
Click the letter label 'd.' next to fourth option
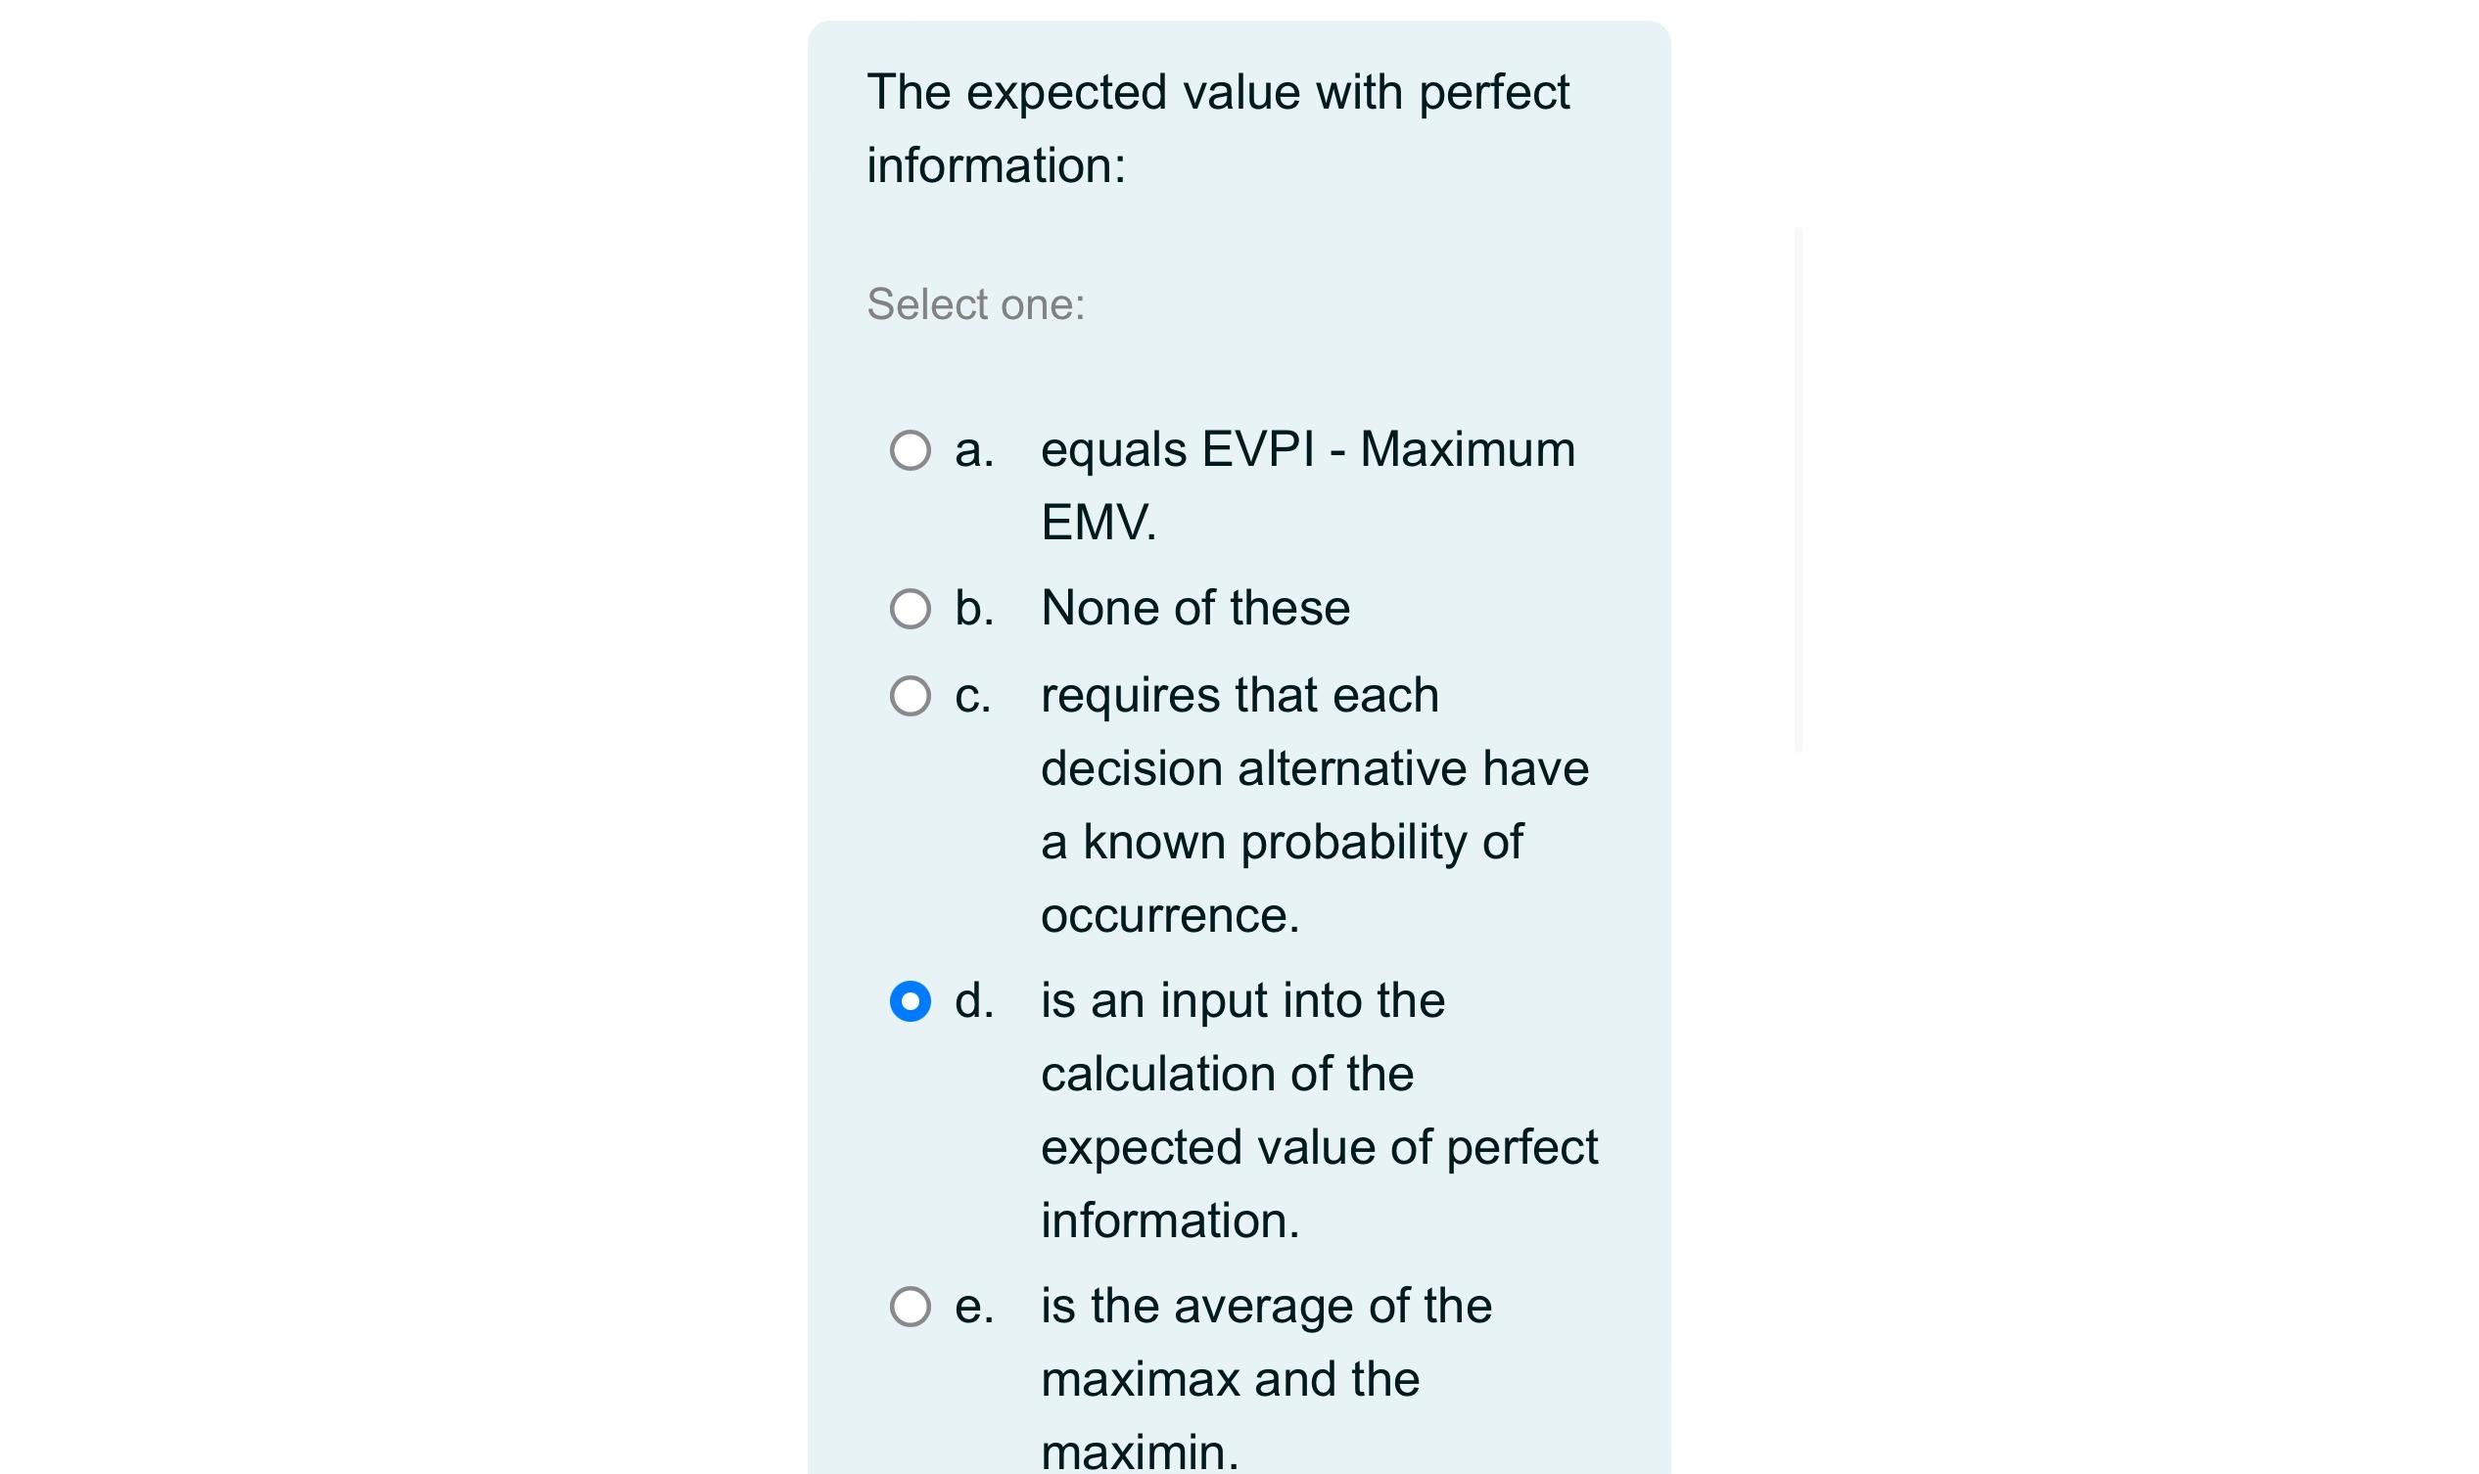pos(975,1002)
